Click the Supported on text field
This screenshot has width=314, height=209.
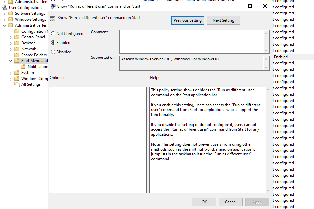[x=192, y=63]
